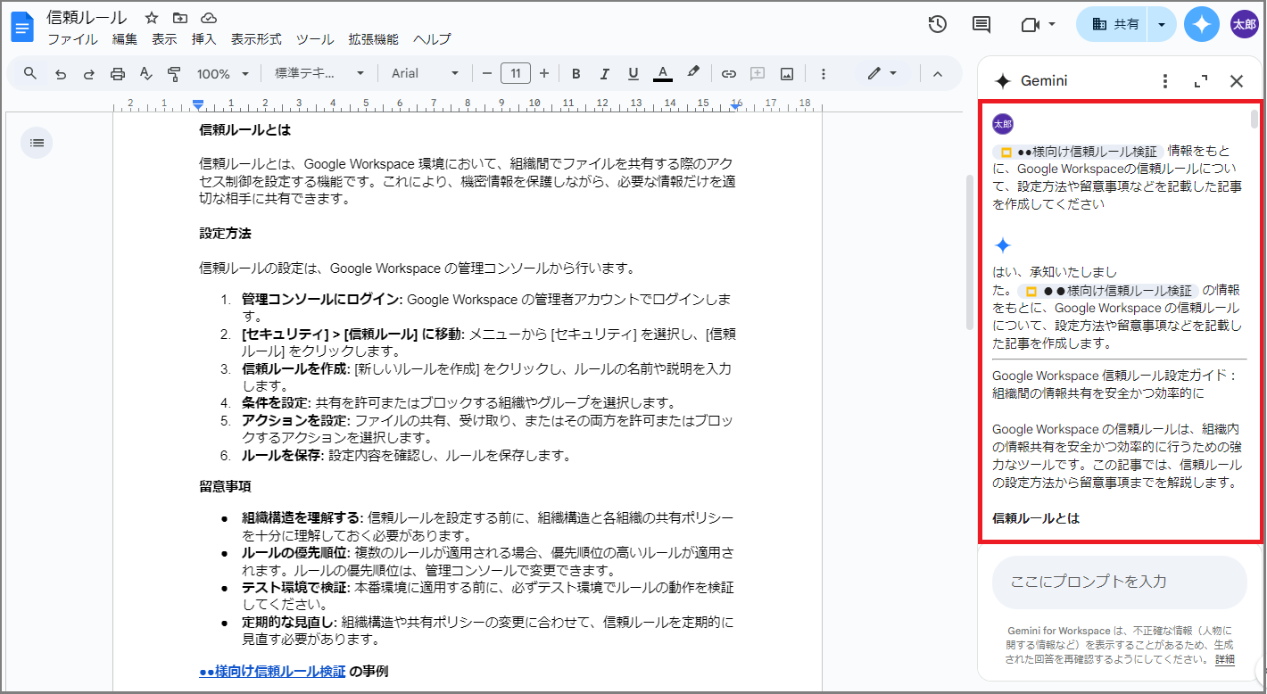Click the left indent marker on ruler
This screenshot has width=1267, height=694.
point(198,105)
